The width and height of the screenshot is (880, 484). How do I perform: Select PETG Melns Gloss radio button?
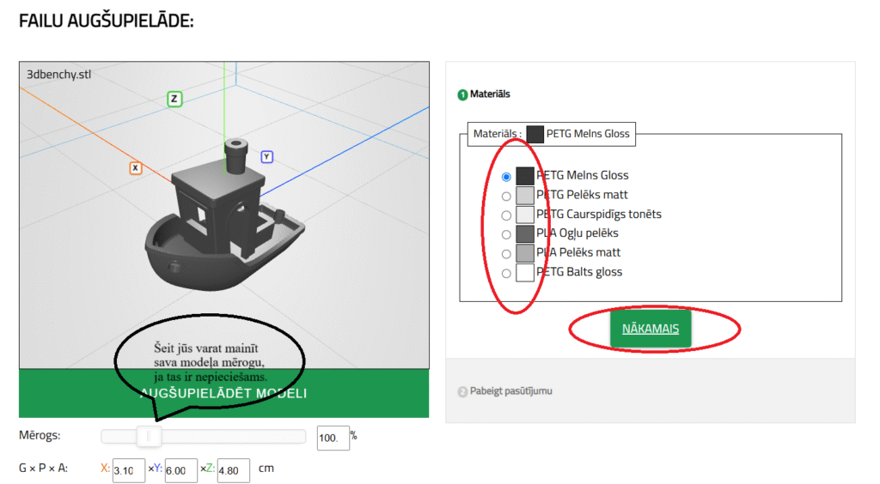click(506, 177)
